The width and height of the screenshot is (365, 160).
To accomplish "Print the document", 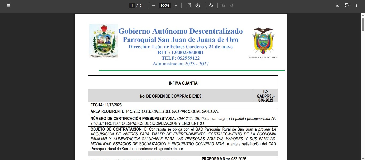I will pyautogui.click(x=347, y=5).
